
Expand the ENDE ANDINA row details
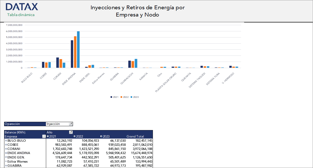(x=6, y=153)
